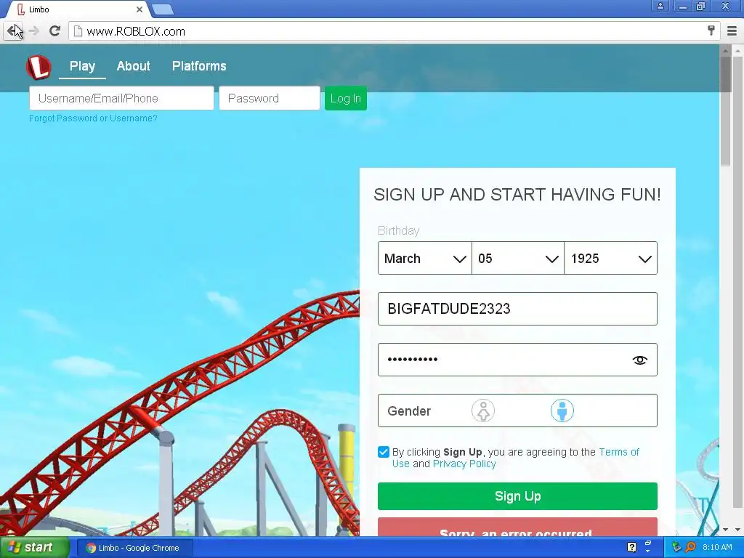Click the green tray icon beside the magnifier
Viewport: 744px width, 558px height.
coord(676,547)
